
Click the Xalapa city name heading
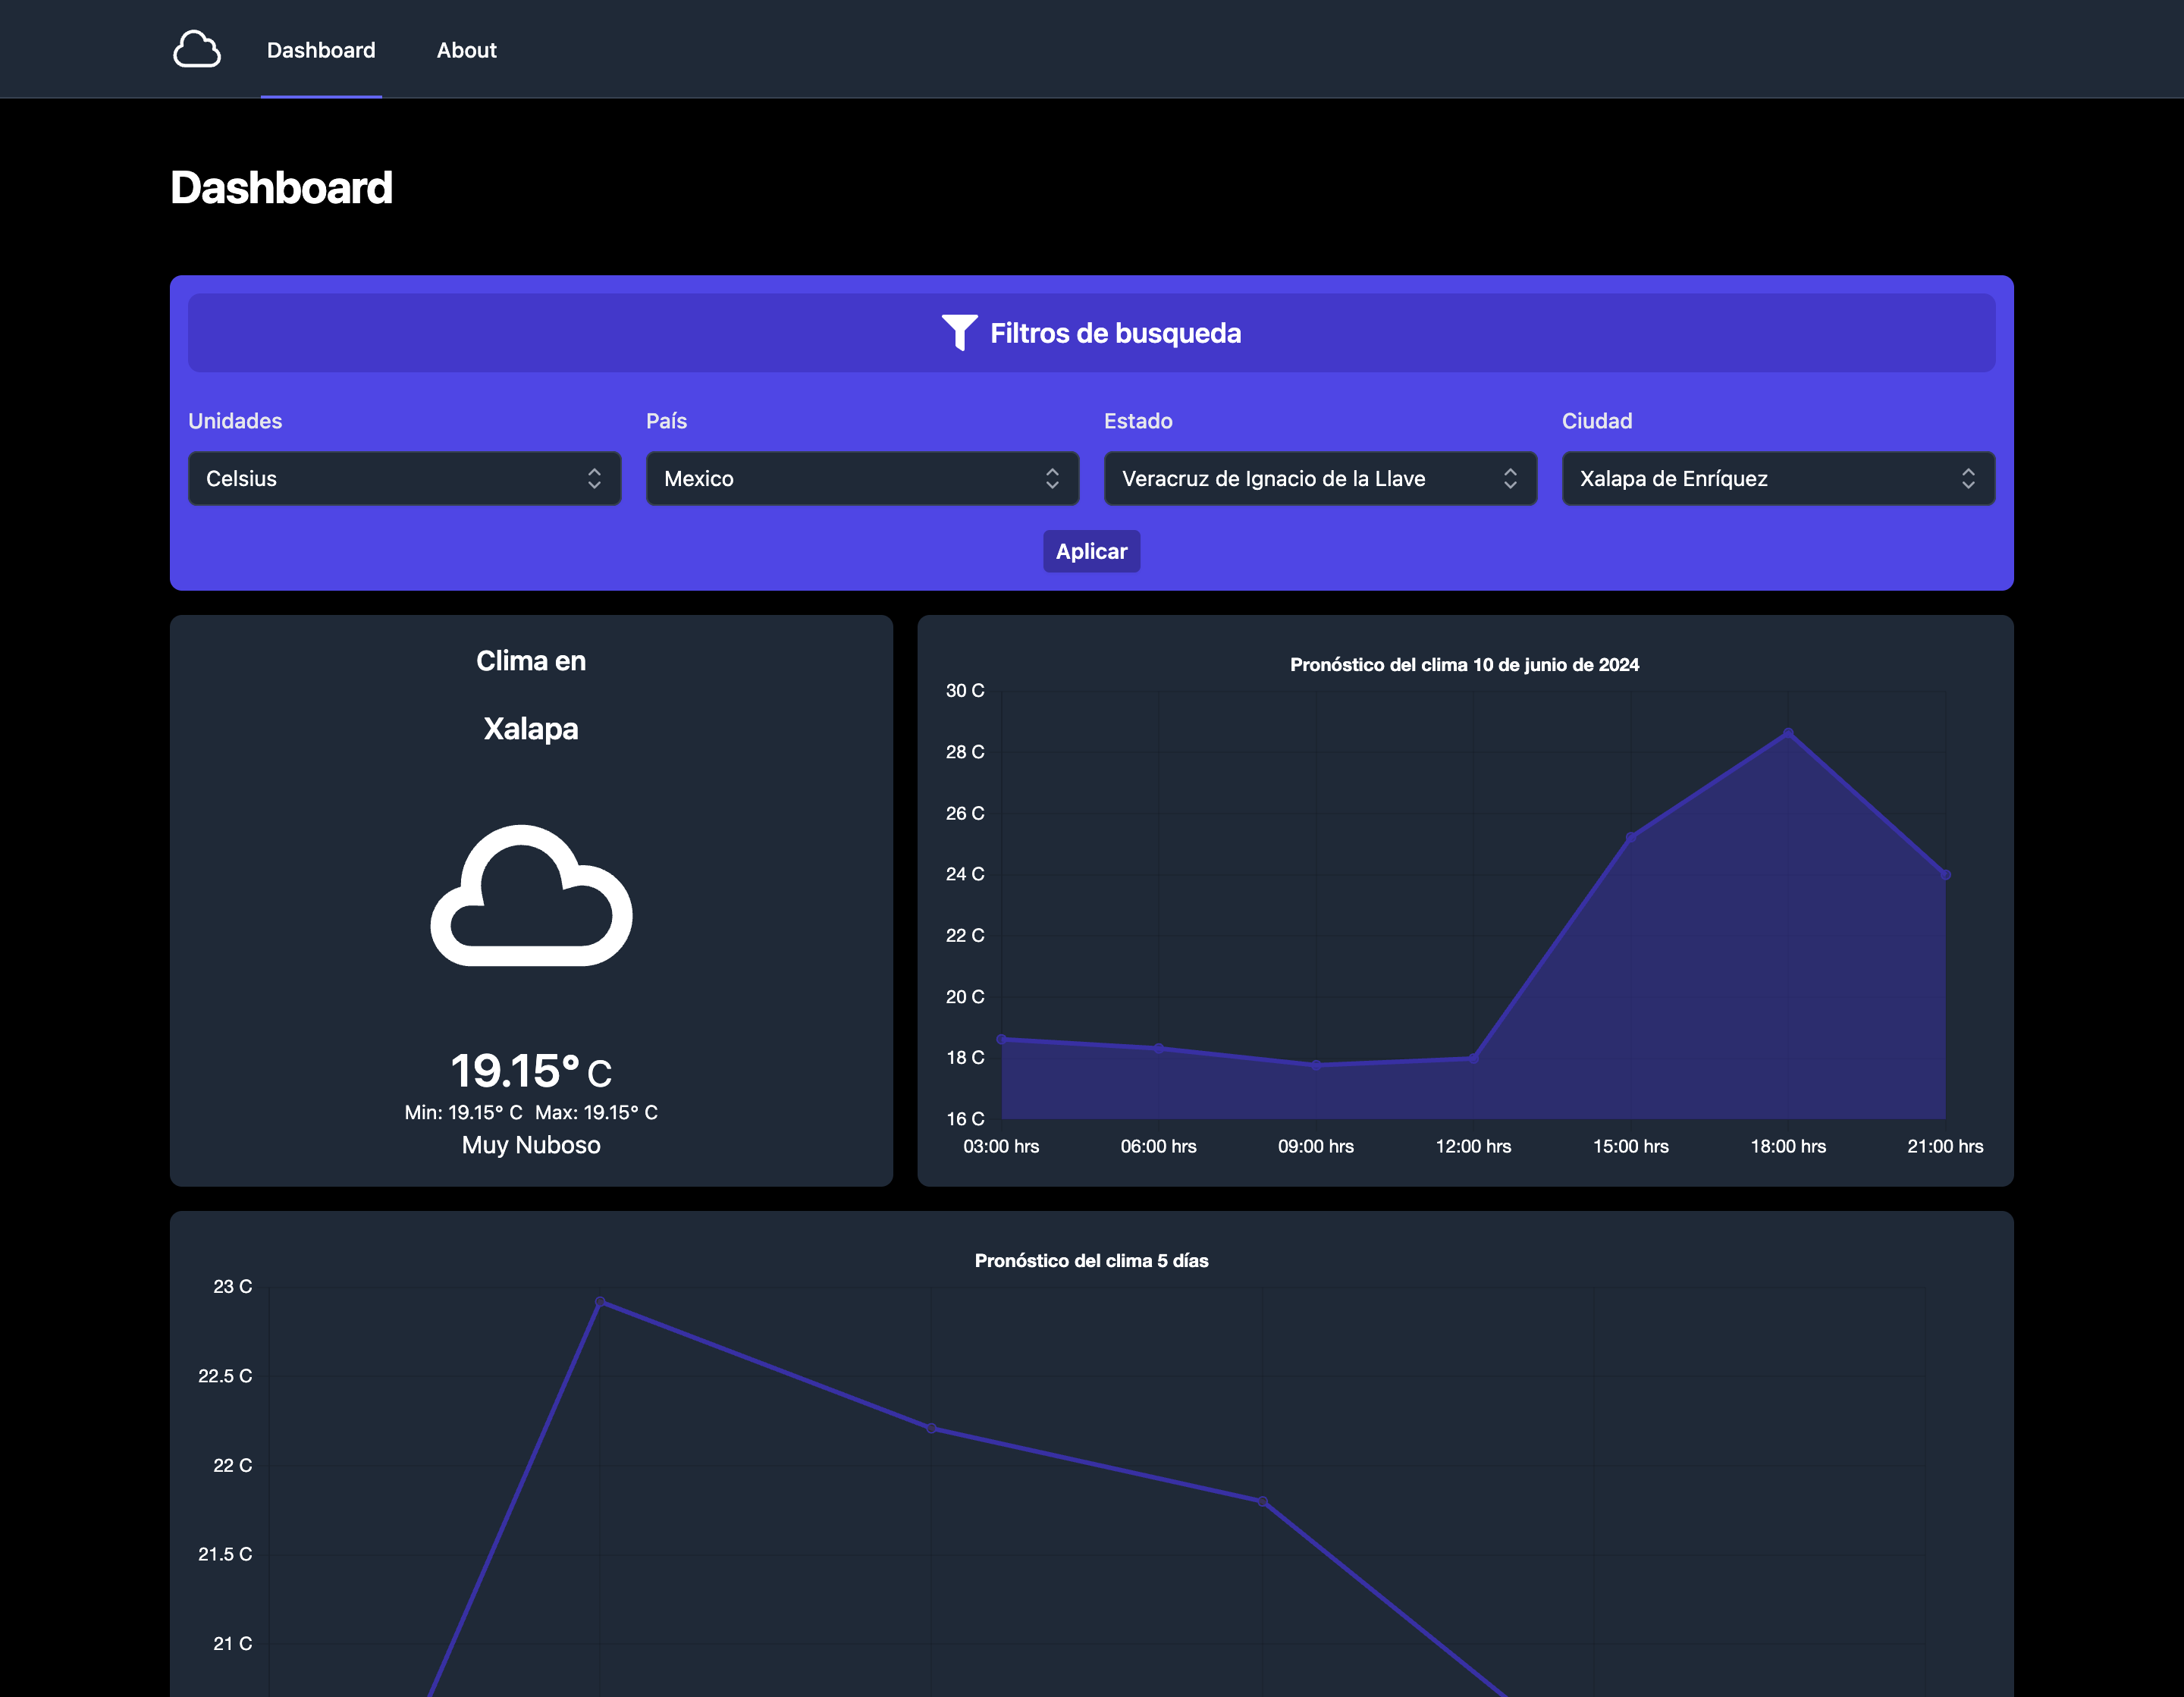531,728
